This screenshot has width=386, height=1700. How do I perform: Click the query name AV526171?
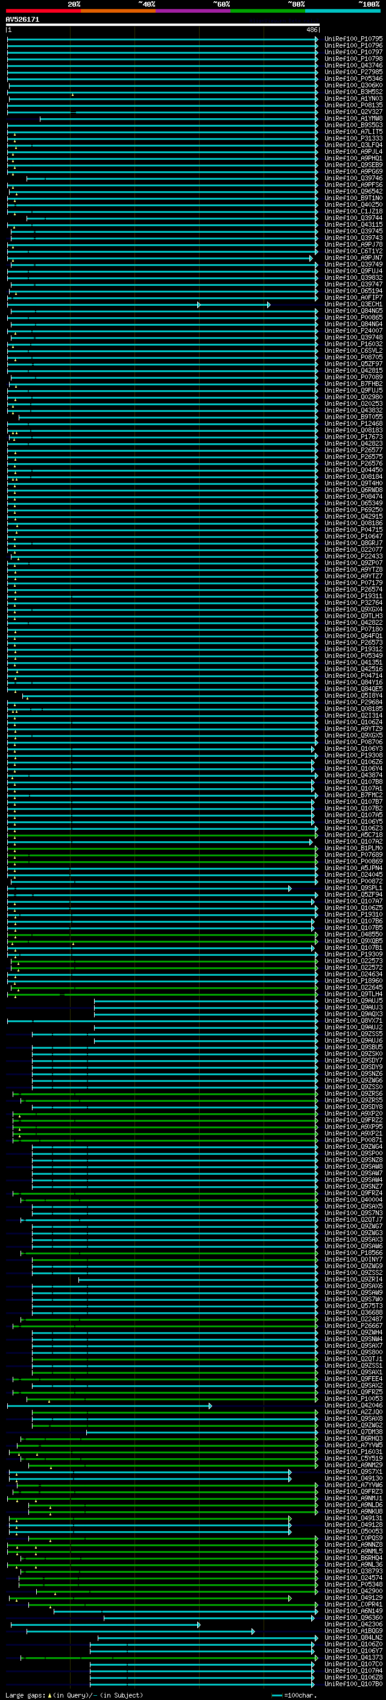click(x=22, y=19)
